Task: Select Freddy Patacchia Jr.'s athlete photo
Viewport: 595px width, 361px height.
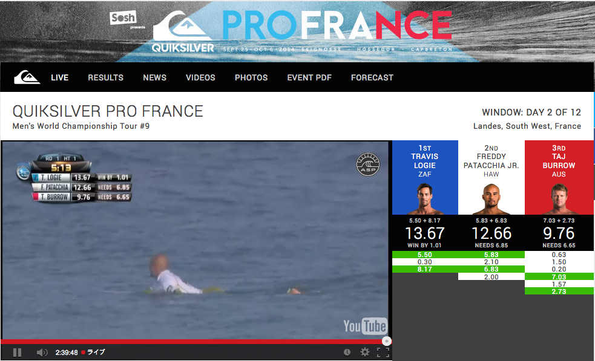Action: tap(491, 199)
